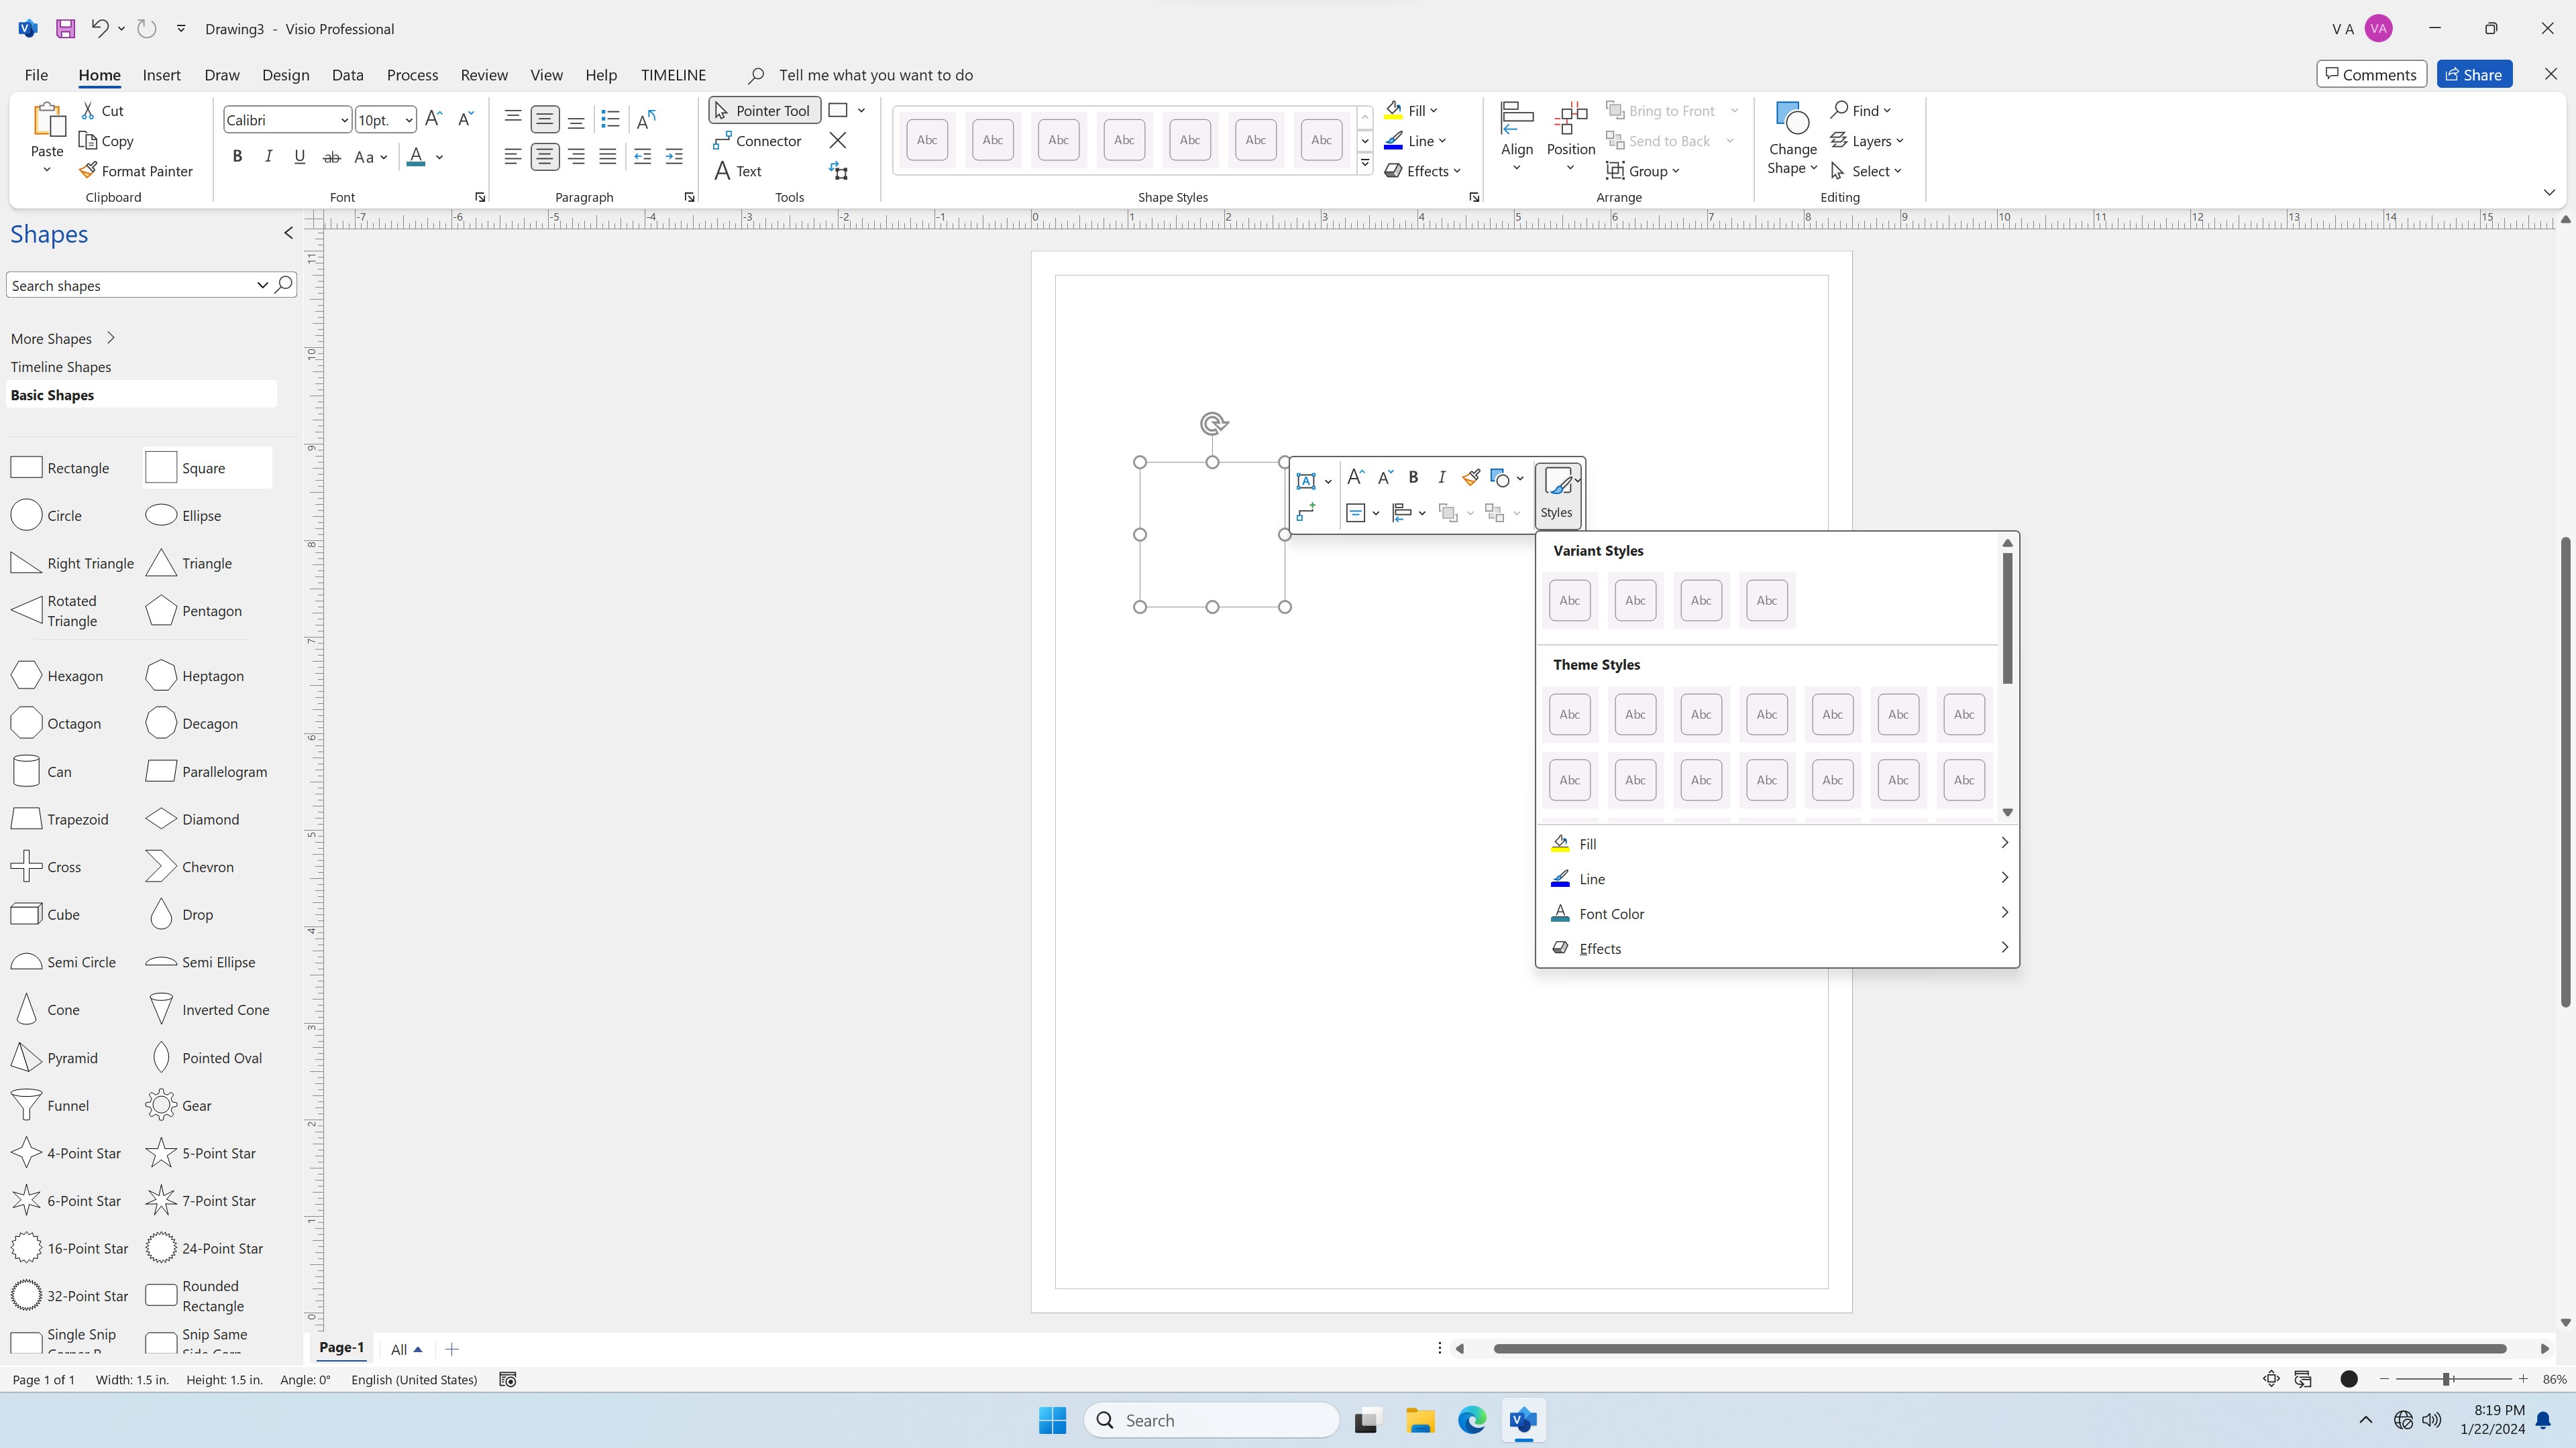
Task: Click the Font Color swatch
Action: click(x=416, y=157)
